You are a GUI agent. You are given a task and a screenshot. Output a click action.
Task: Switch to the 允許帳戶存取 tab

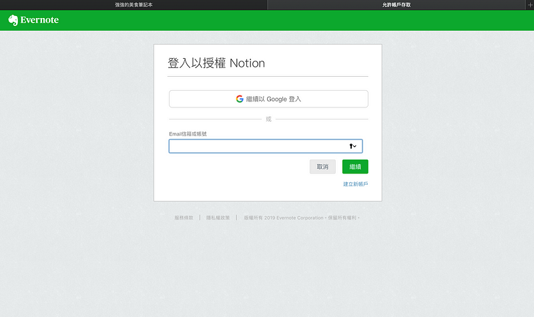click(396, 5)
